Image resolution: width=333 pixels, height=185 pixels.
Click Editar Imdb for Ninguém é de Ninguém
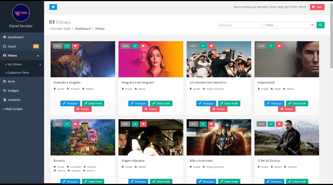pyautogui.click(x=161, y=103)
